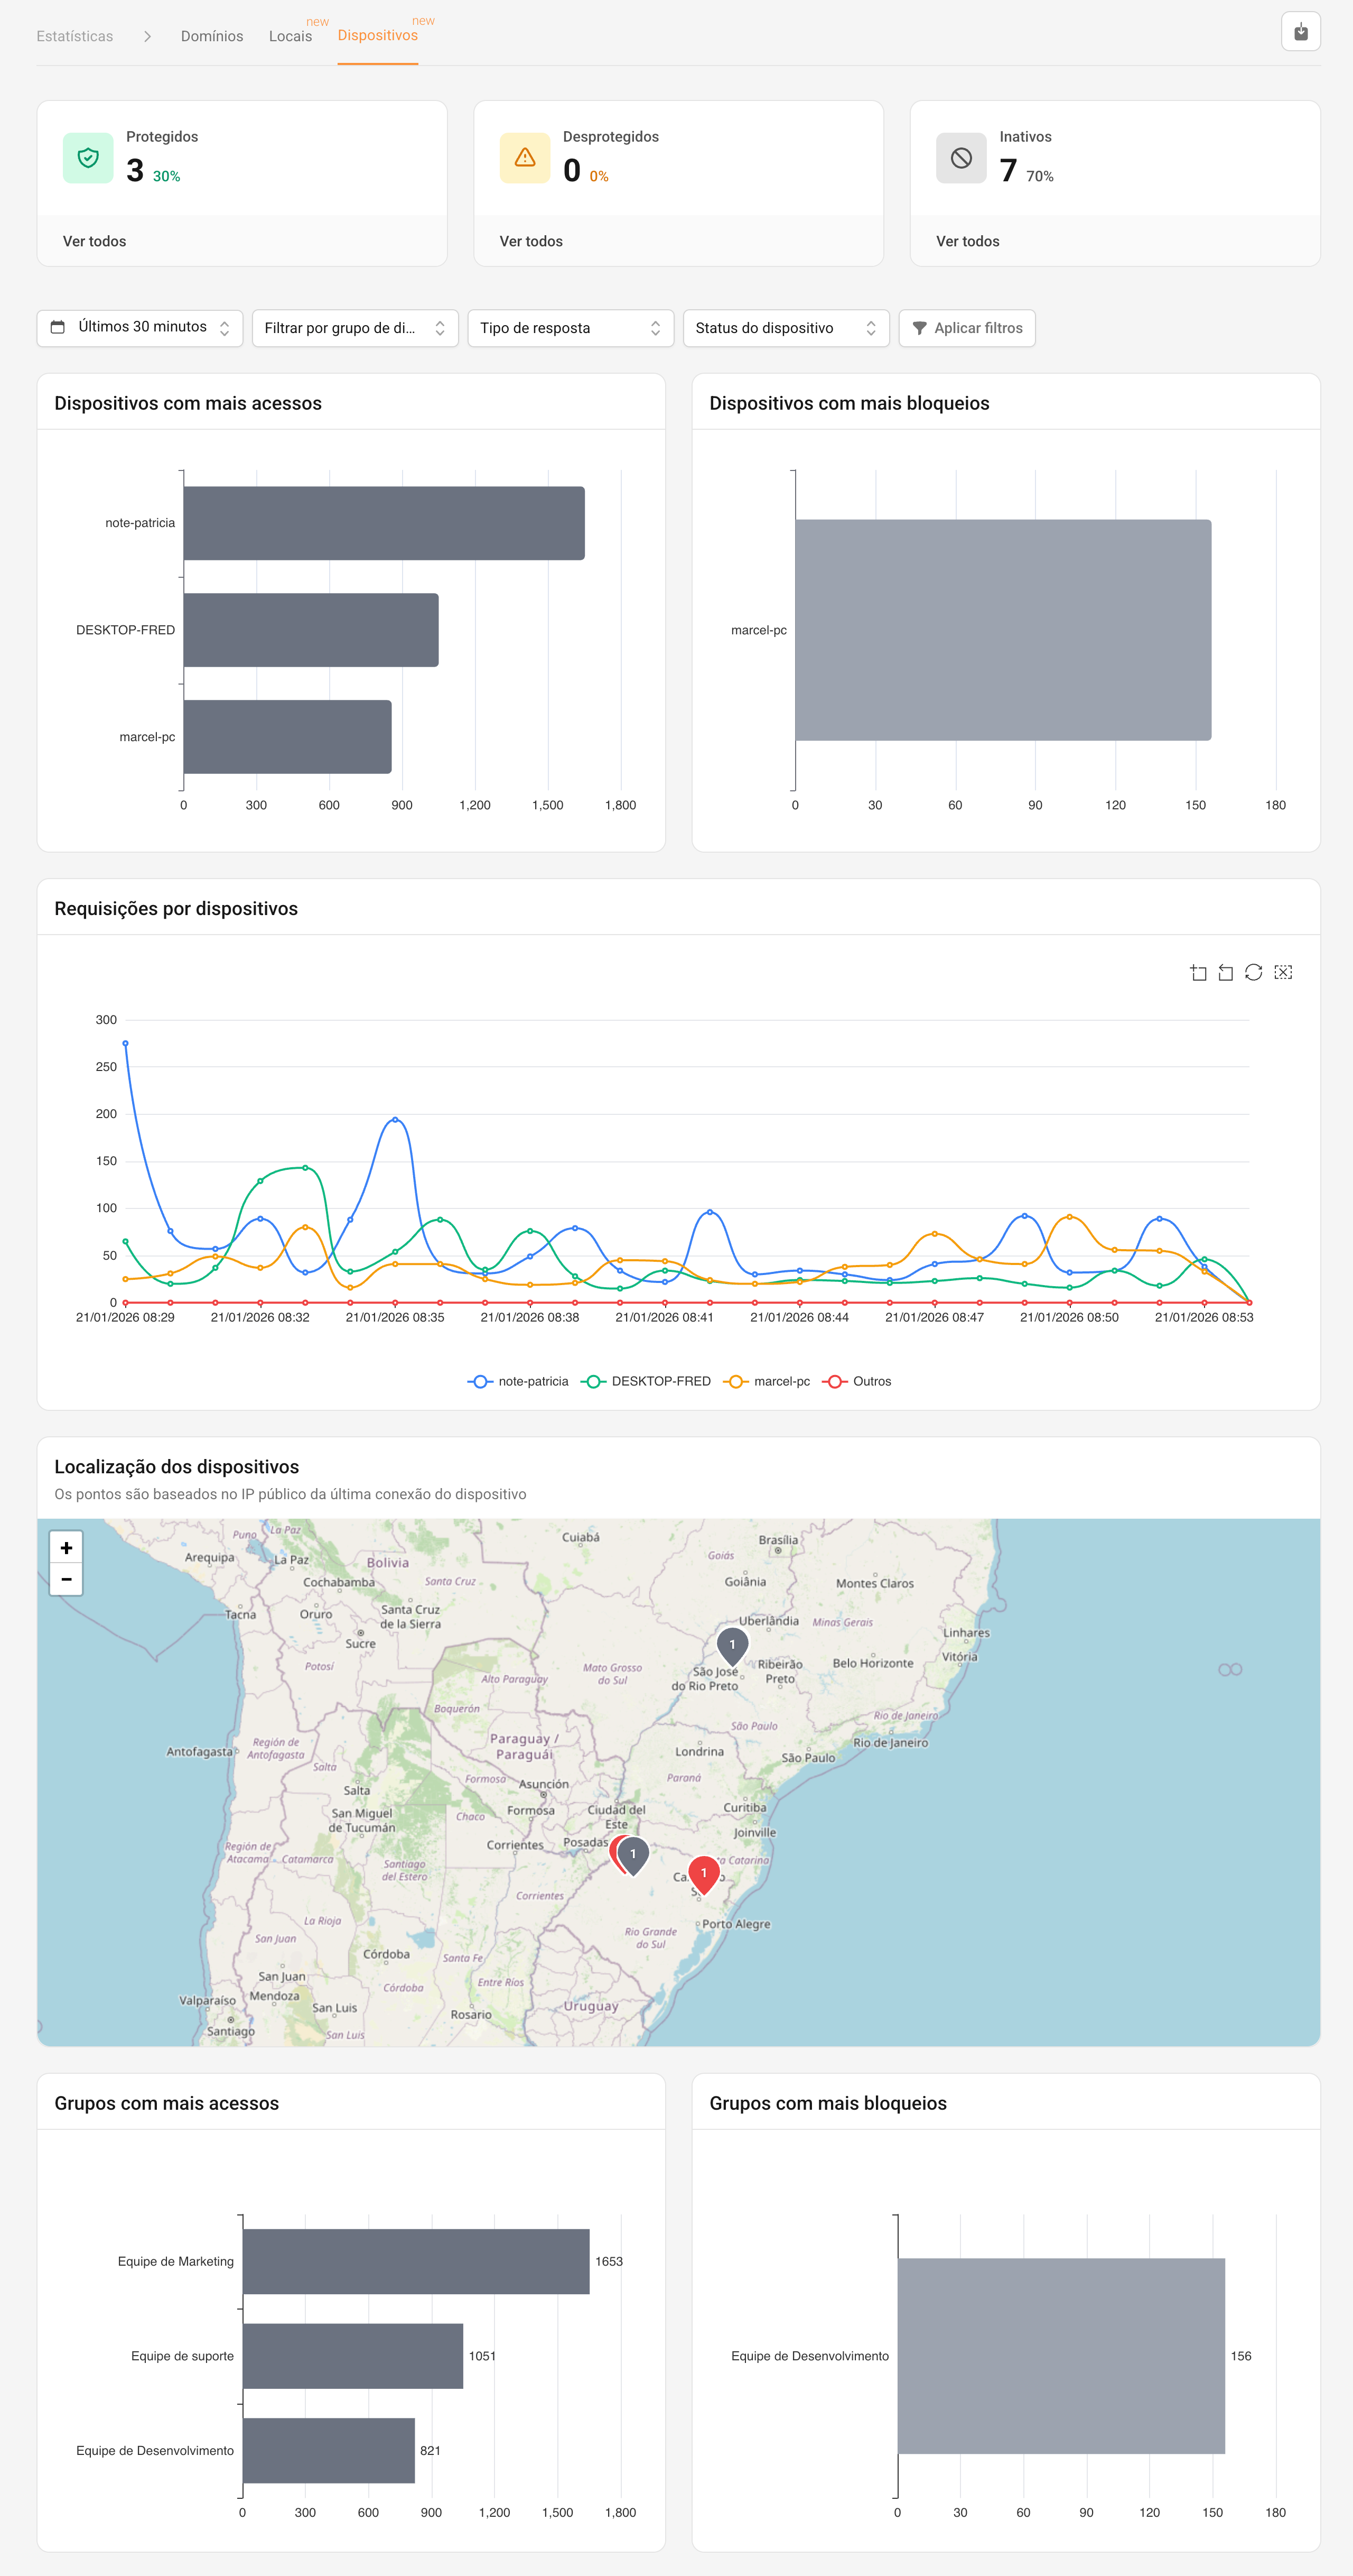Click the chart restore refresh icon

pyautogui.click(x=1253, y=972)
